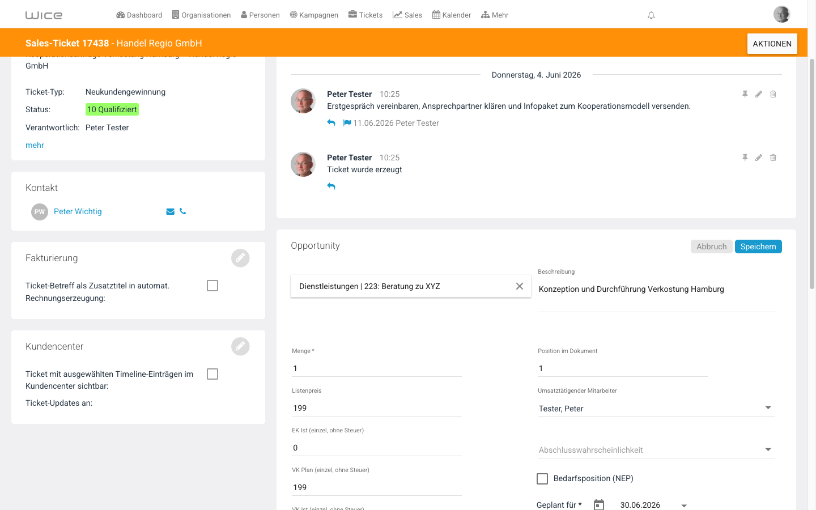This screenshot has width=816, height=510.
Task: Open Peter Wichtig contact link
Action: (78, 211)
